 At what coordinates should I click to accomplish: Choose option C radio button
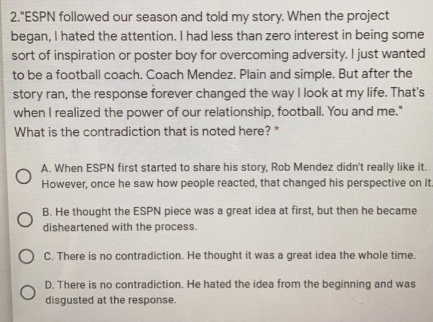[27, 256]
